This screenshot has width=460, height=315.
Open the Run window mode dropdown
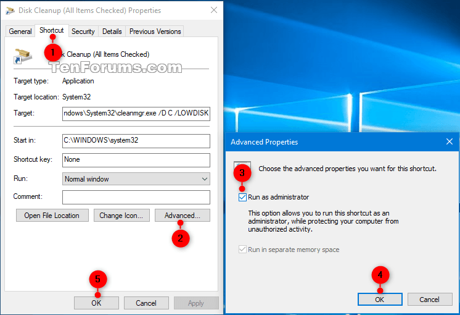coord(136,179)
